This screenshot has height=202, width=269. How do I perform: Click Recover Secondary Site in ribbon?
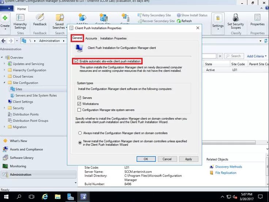click(156, 21)
